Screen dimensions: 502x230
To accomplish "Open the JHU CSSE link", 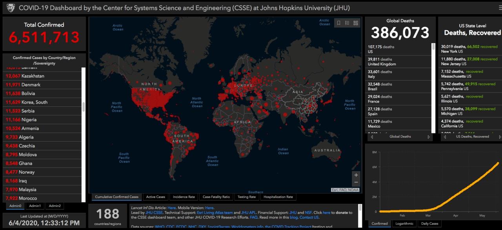I will tap(154, 212).
